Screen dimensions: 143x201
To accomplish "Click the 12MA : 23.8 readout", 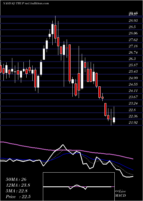I will 18,185.
